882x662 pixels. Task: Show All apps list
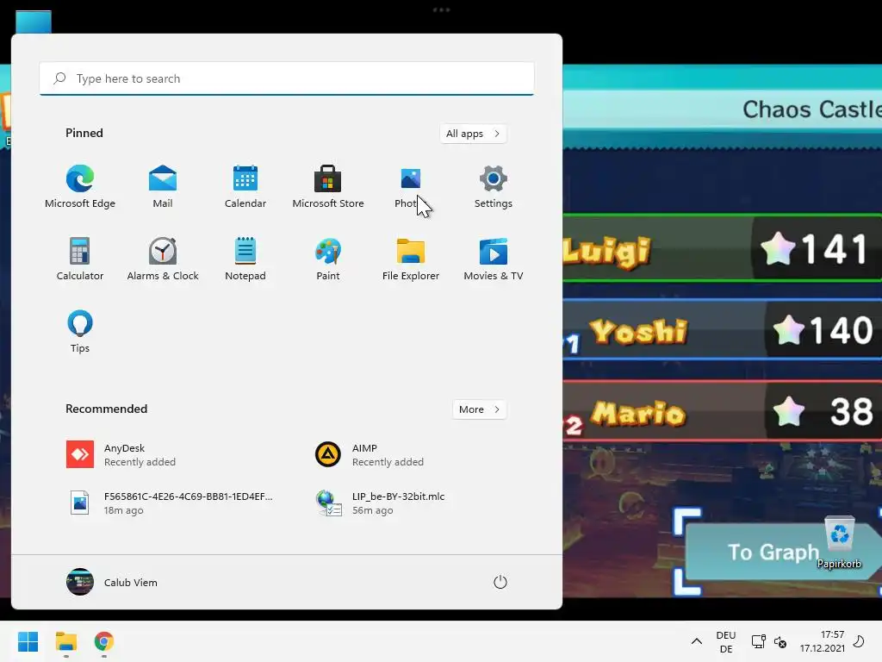coord(473,134)
